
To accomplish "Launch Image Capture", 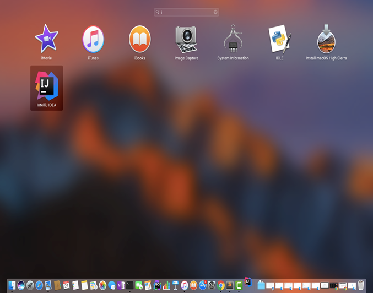I will click(186, 40).
